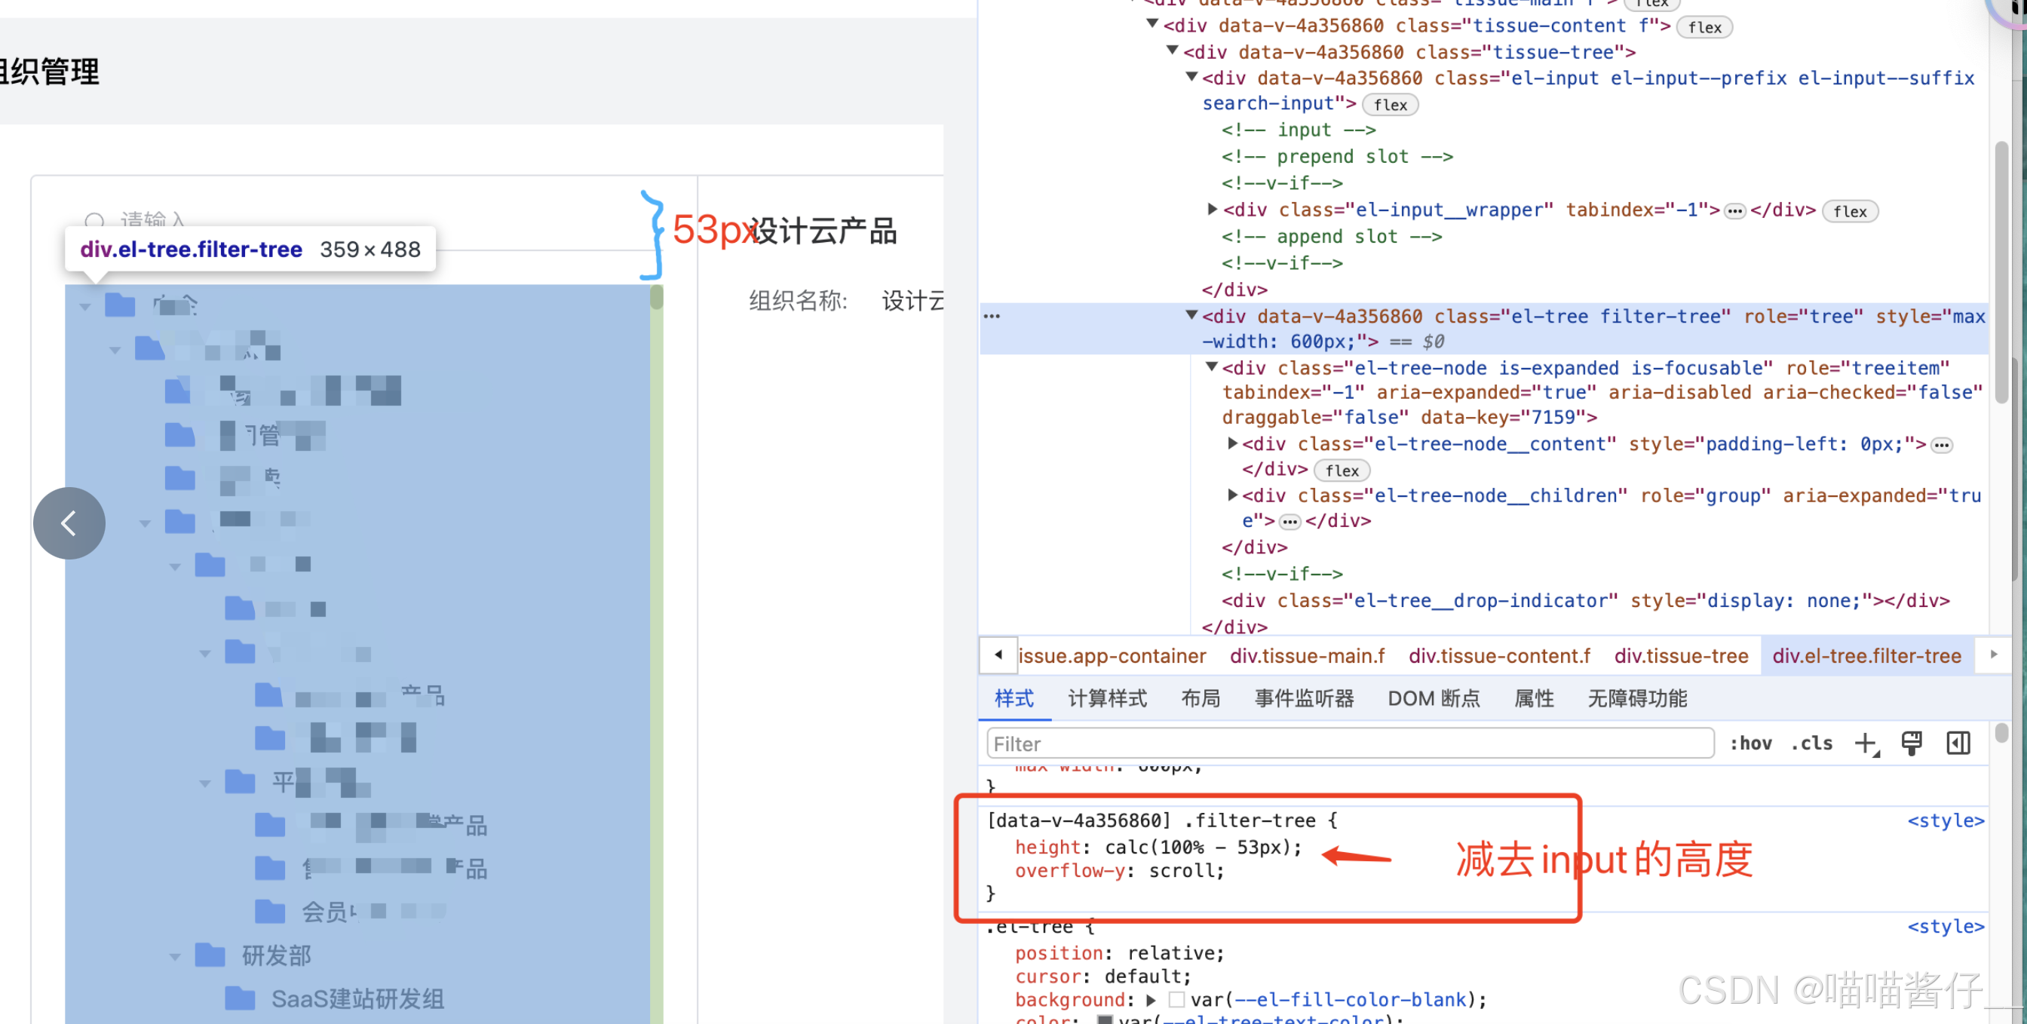2027x1024 pixels.
Task: Collapse the 研发部 tree node
Action: point(175,956)
